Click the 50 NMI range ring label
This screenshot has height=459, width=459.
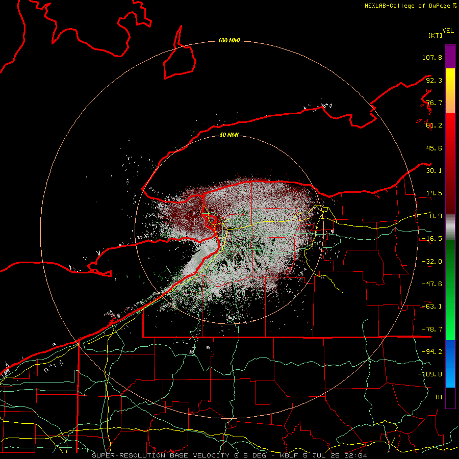229,135
